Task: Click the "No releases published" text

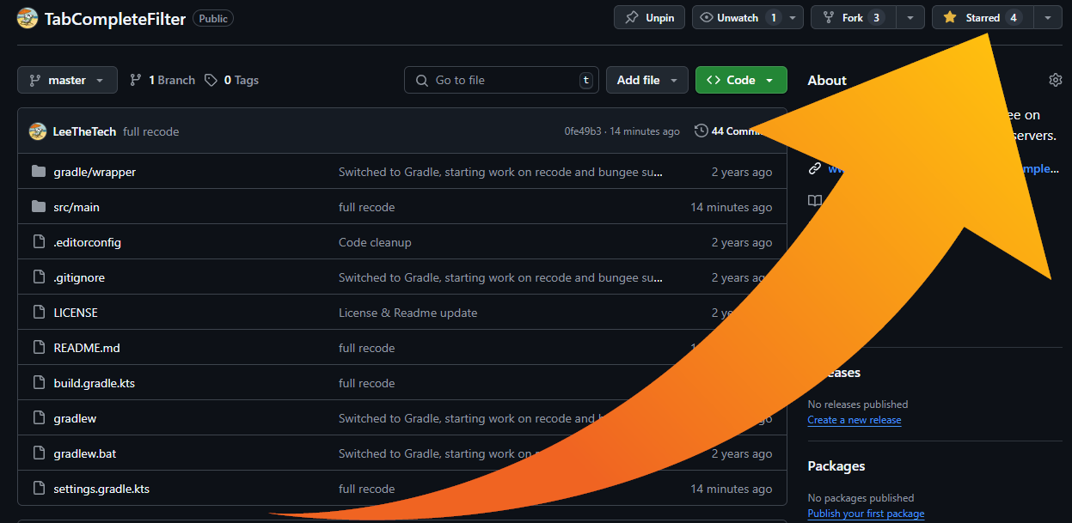Action: click(x=858, y=404)
